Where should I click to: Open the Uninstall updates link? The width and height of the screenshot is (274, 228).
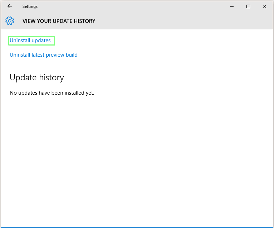(30, 41)
